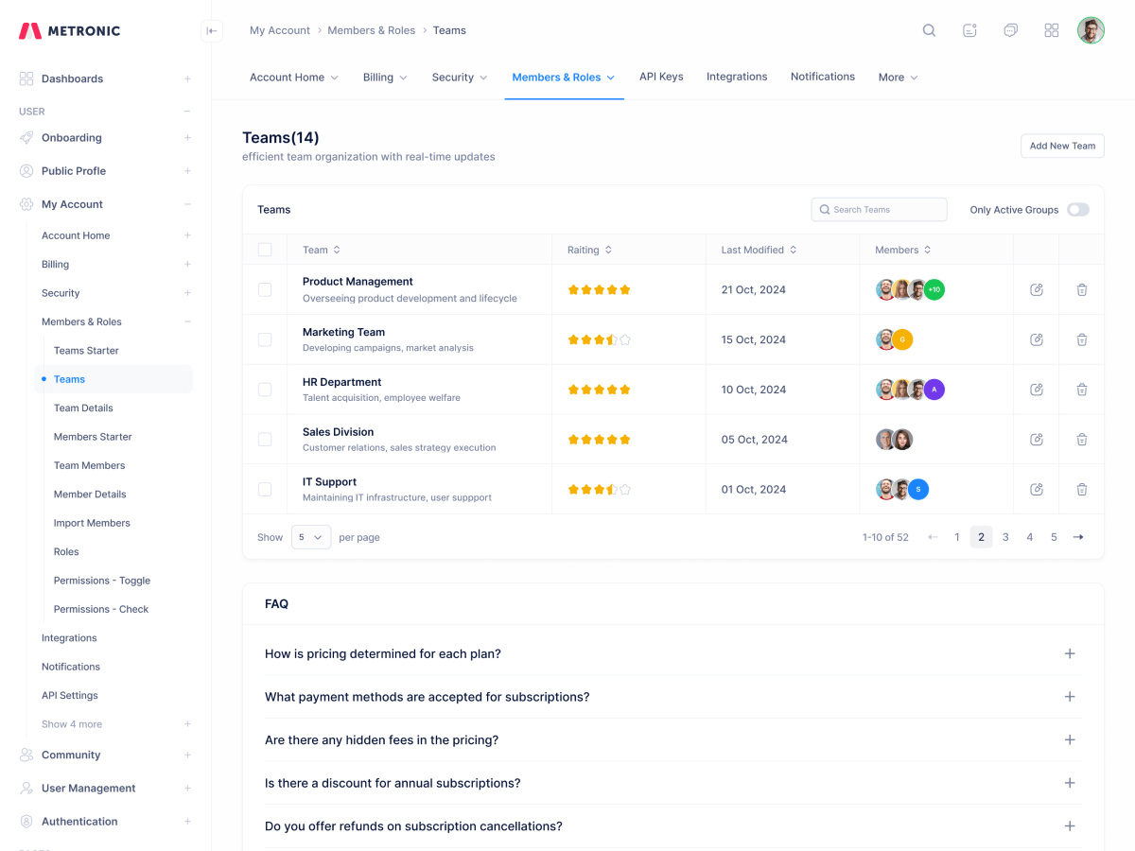
Task: Click the Add New Team button
Action: 1062,146
